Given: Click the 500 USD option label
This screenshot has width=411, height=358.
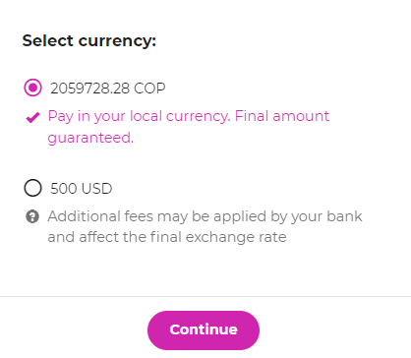Looking at the screenshot, I should [82, 189].
